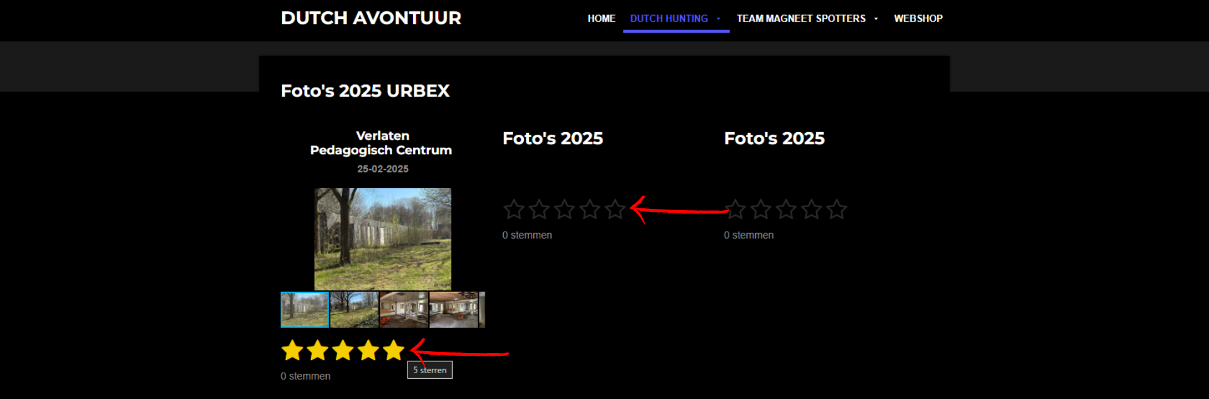This screenshot has width=1209, height=399.
Task: Rate rightmost Foto's 2025 album five stars
Action: point(837,209)
